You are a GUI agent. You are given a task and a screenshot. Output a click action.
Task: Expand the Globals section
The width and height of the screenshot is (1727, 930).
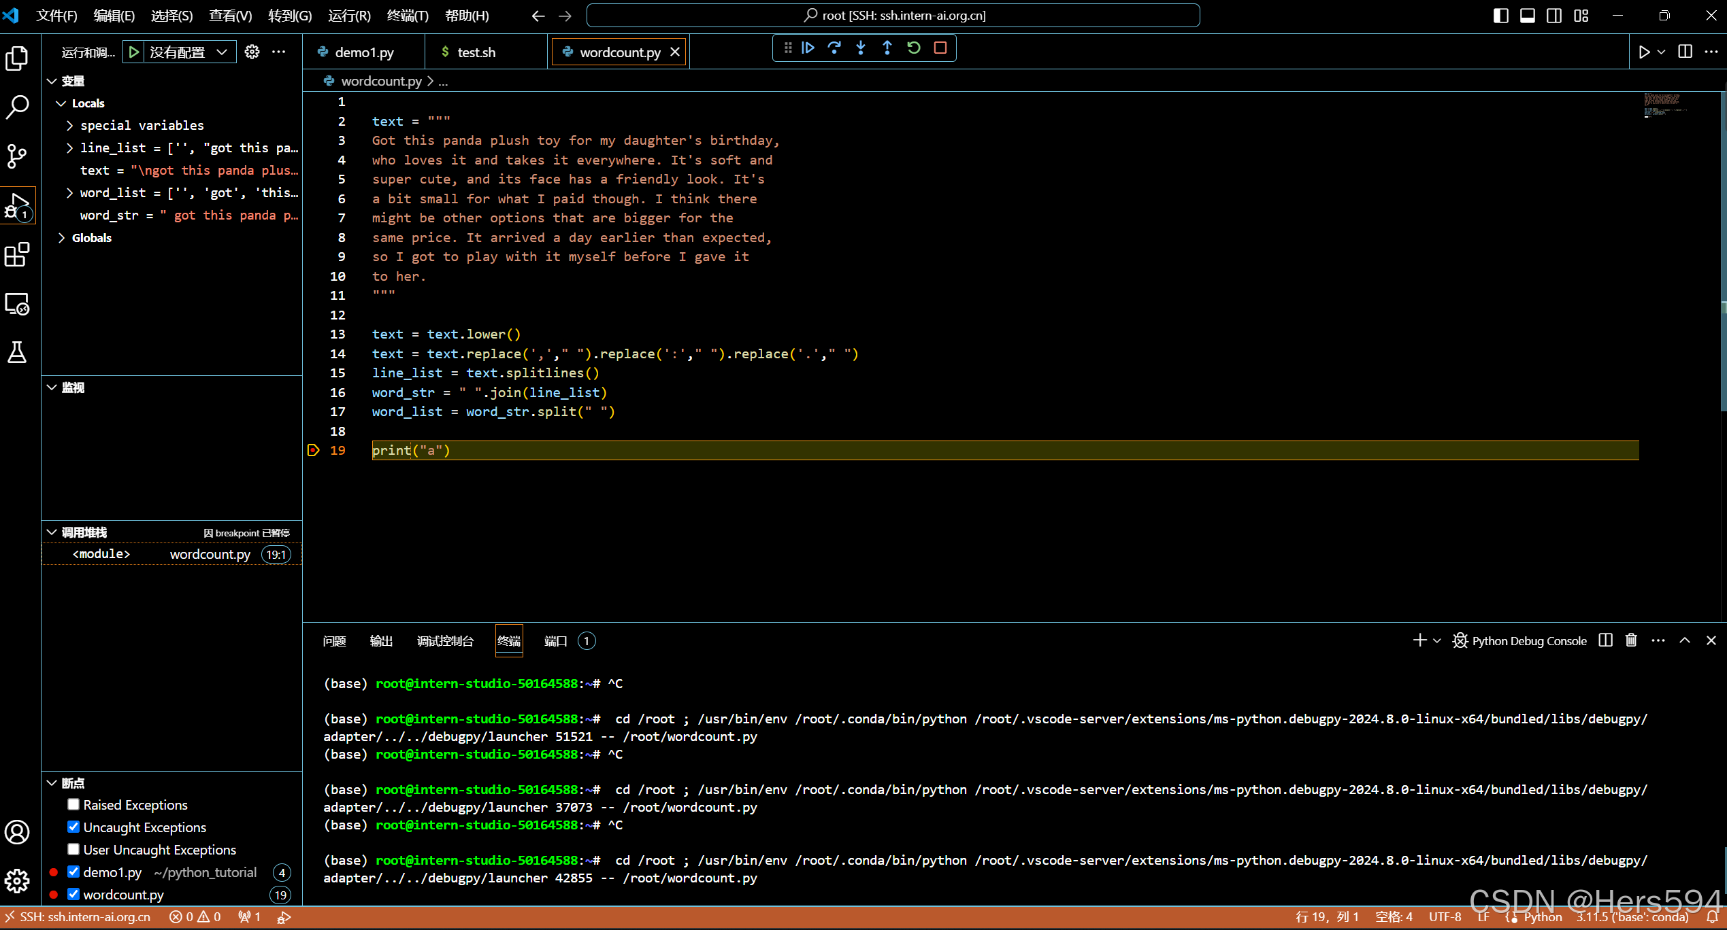(x=62, y=237)
